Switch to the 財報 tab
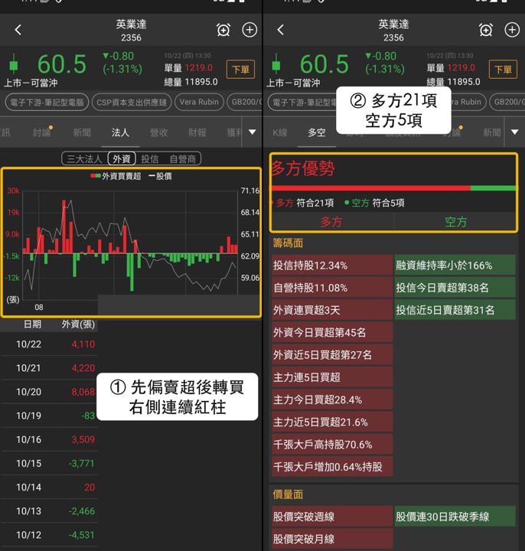The height and width of the screenshot is (551, 525). [x=197, y=132]
